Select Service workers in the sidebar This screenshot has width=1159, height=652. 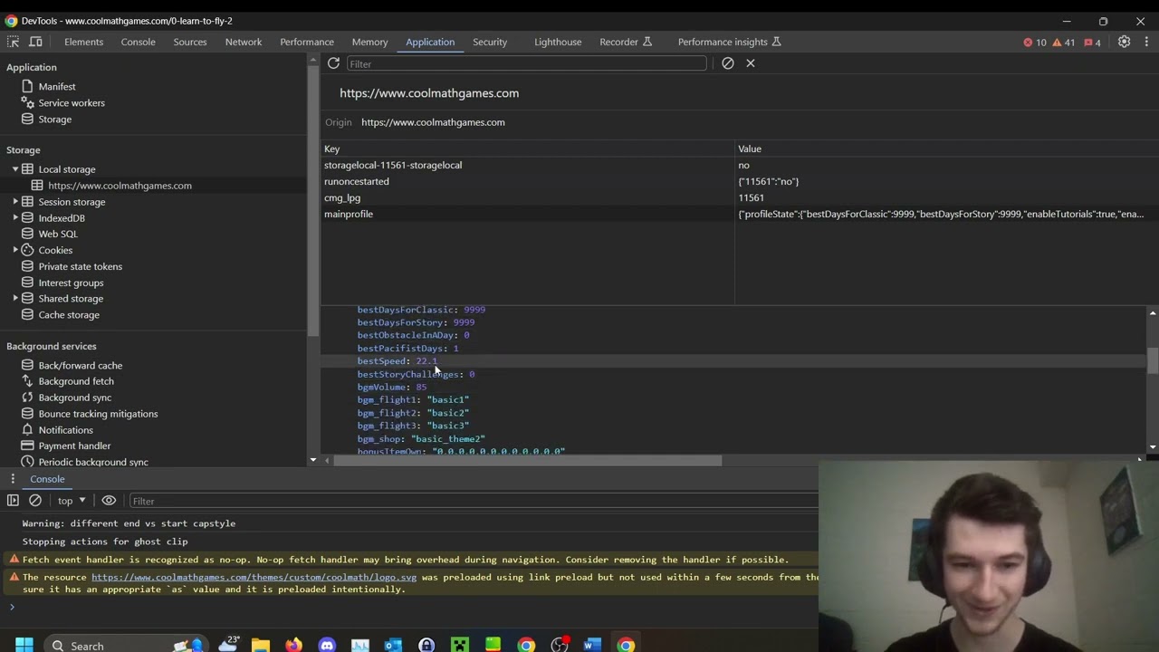(72, 103)
